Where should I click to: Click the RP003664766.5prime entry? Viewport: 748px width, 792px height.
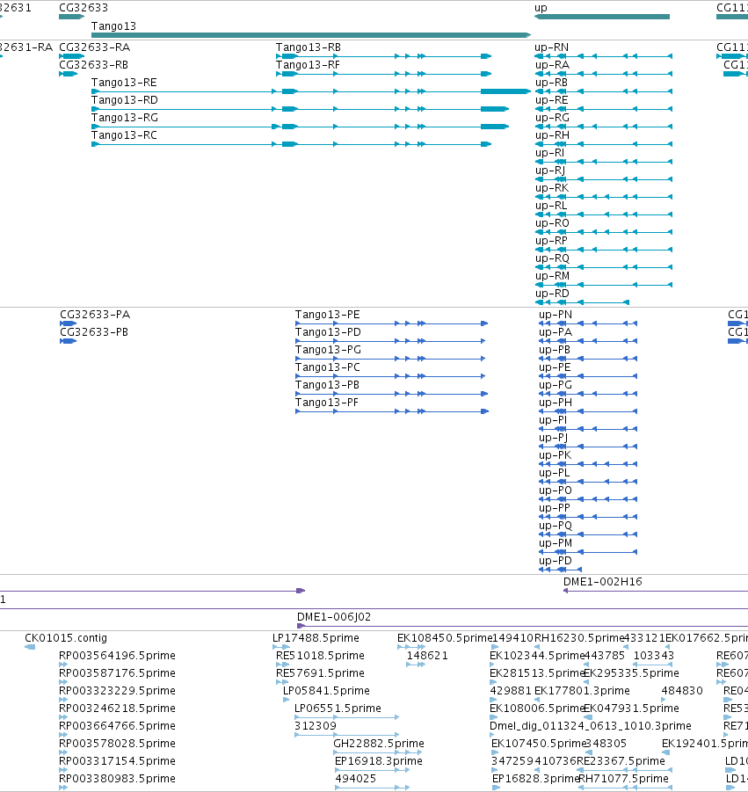tap(117, 726)
